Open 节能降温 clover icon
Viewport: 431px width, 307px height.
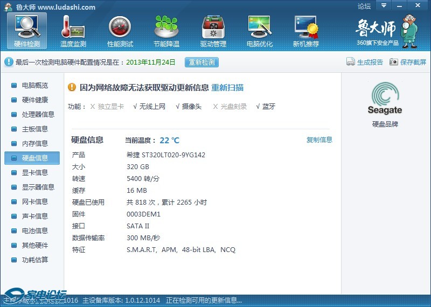(166, 30)
